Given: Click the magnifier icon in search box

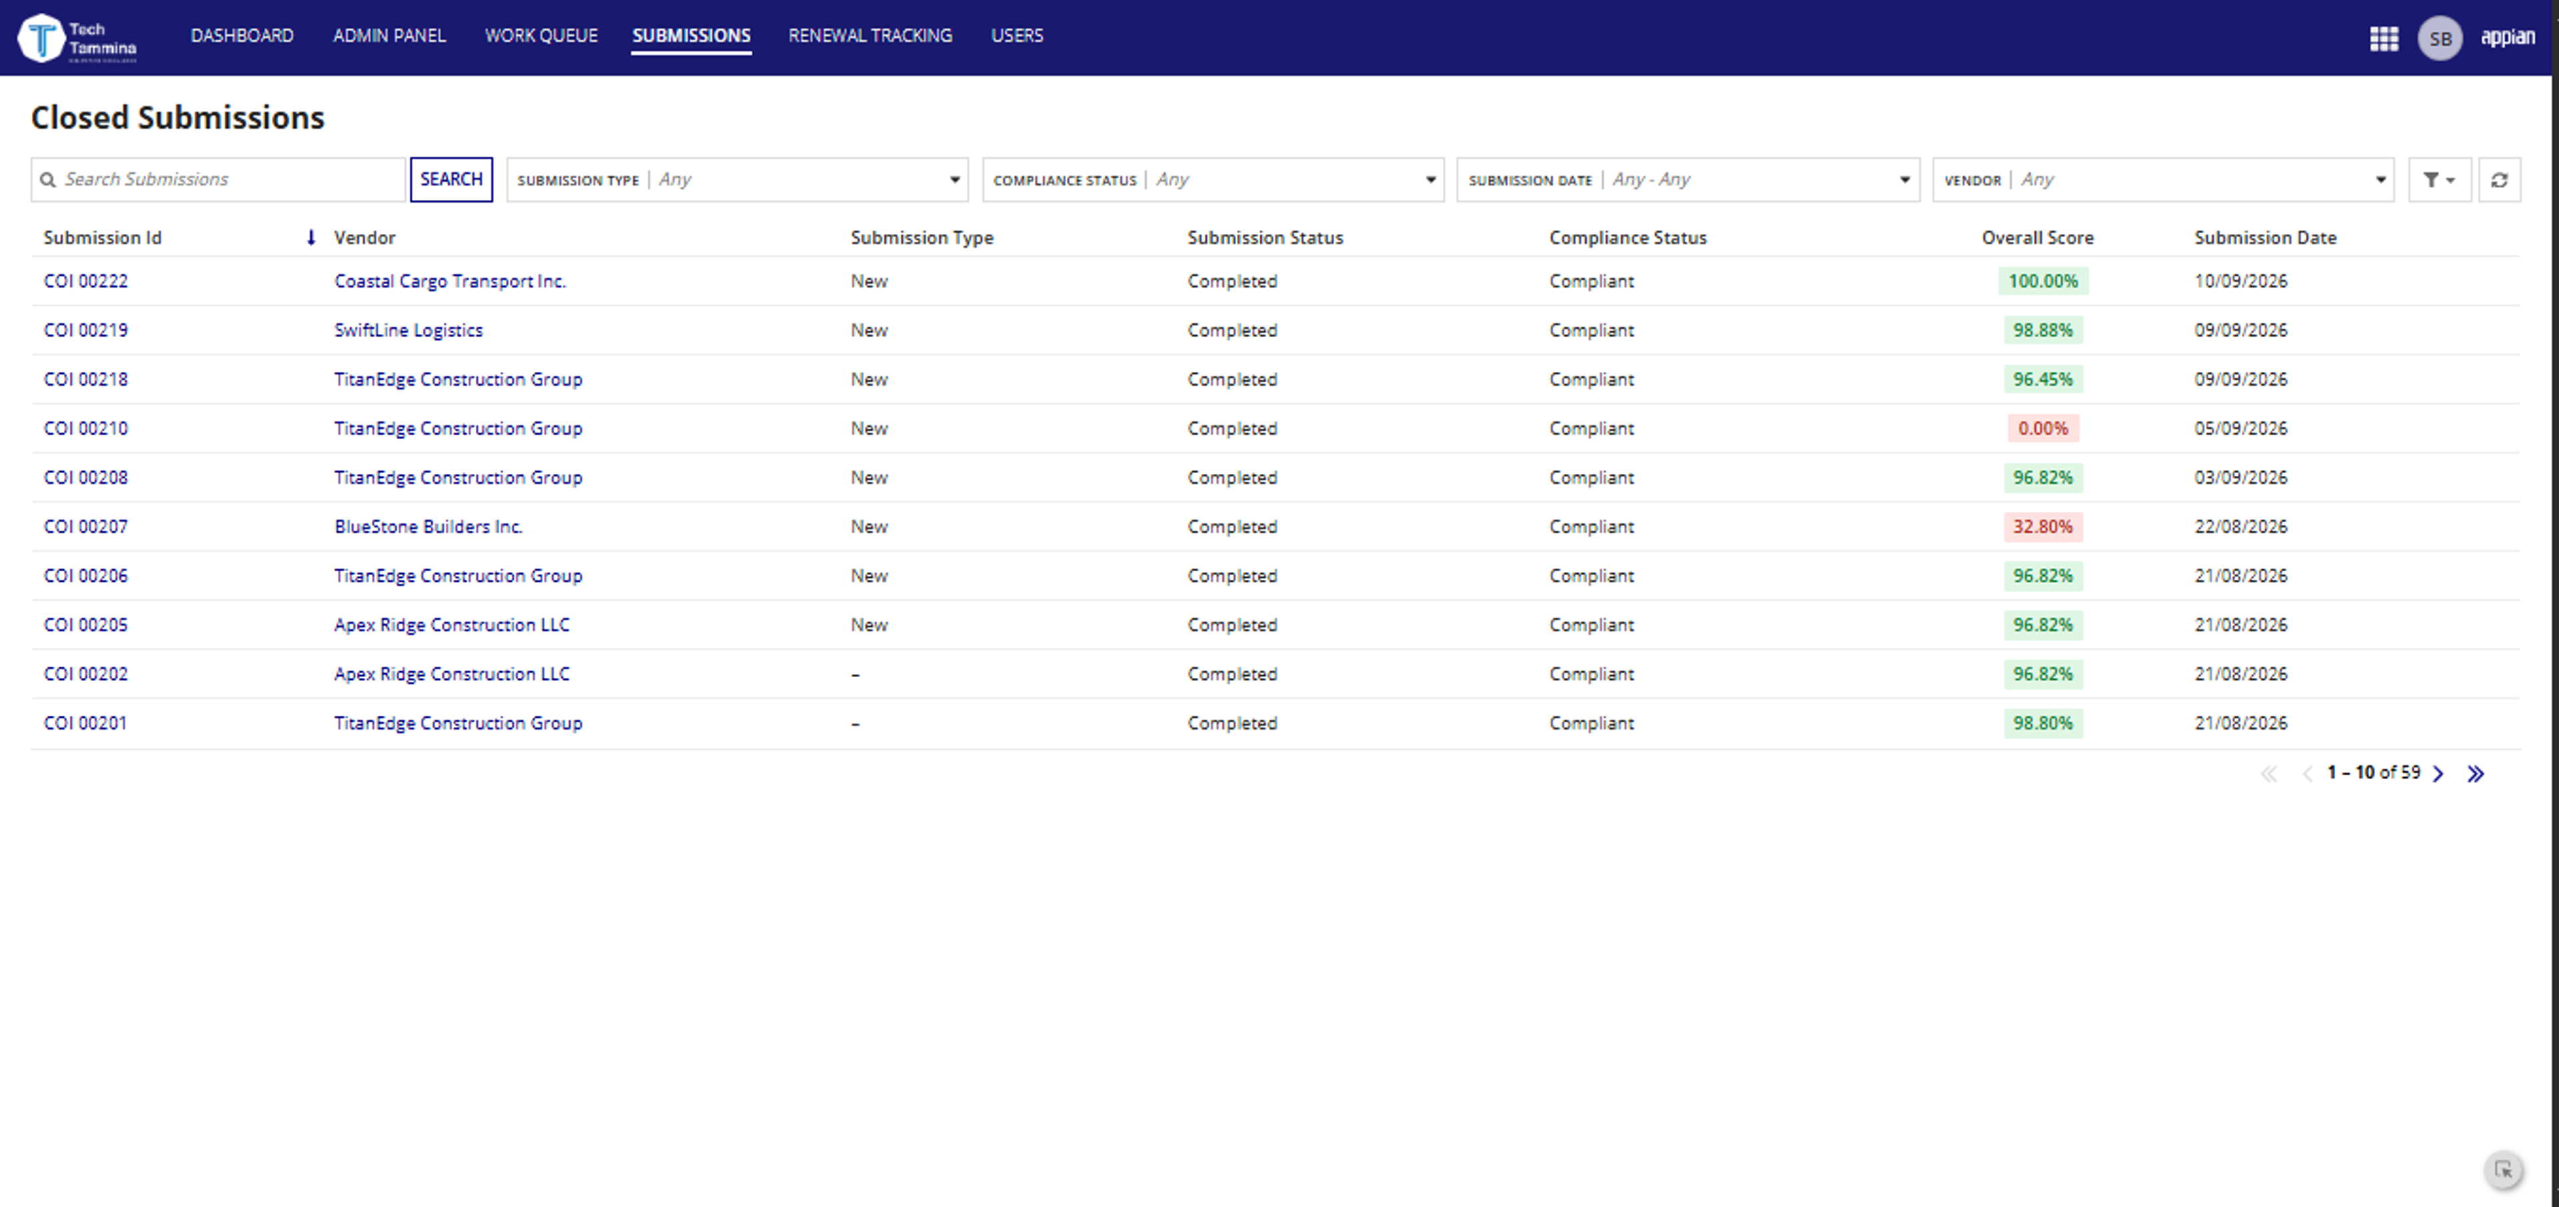Looking at the screenshot, I should (x=47, y=180).
